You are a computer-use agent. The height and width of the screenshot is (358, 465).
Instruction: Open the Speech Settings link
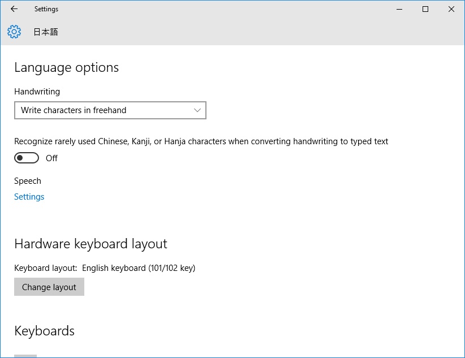(x=29, y=197)
